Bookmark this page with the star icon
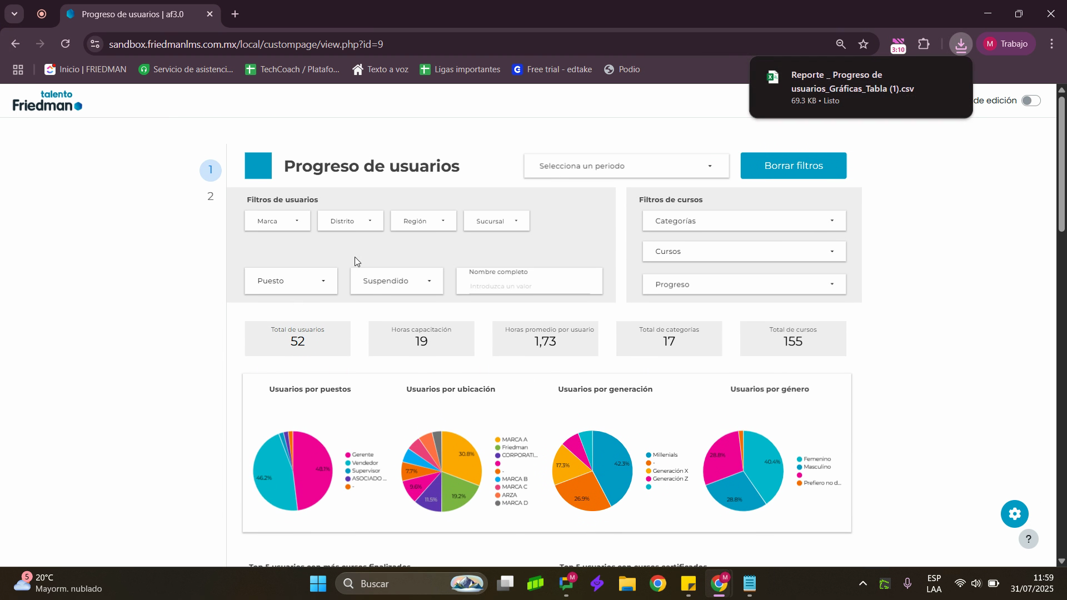 coord(863,44)
